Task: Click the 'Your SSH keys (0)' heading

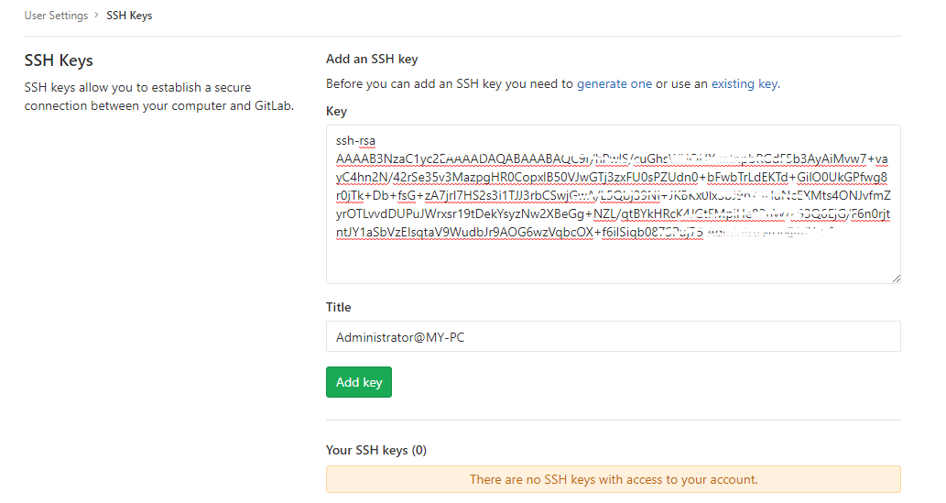Action: click(376, 451)
